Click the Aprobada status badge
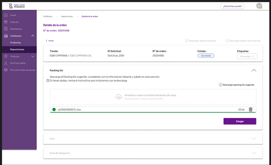 pyautogui.click(x=206, y=55)
